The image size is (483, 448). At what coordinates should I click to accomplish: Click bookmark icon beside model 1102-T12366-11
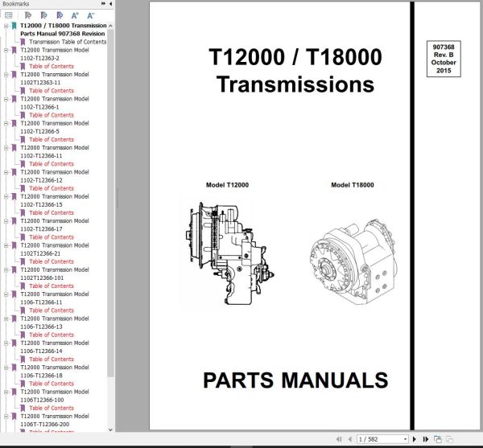pyautogui.click(x=14, y=148)
